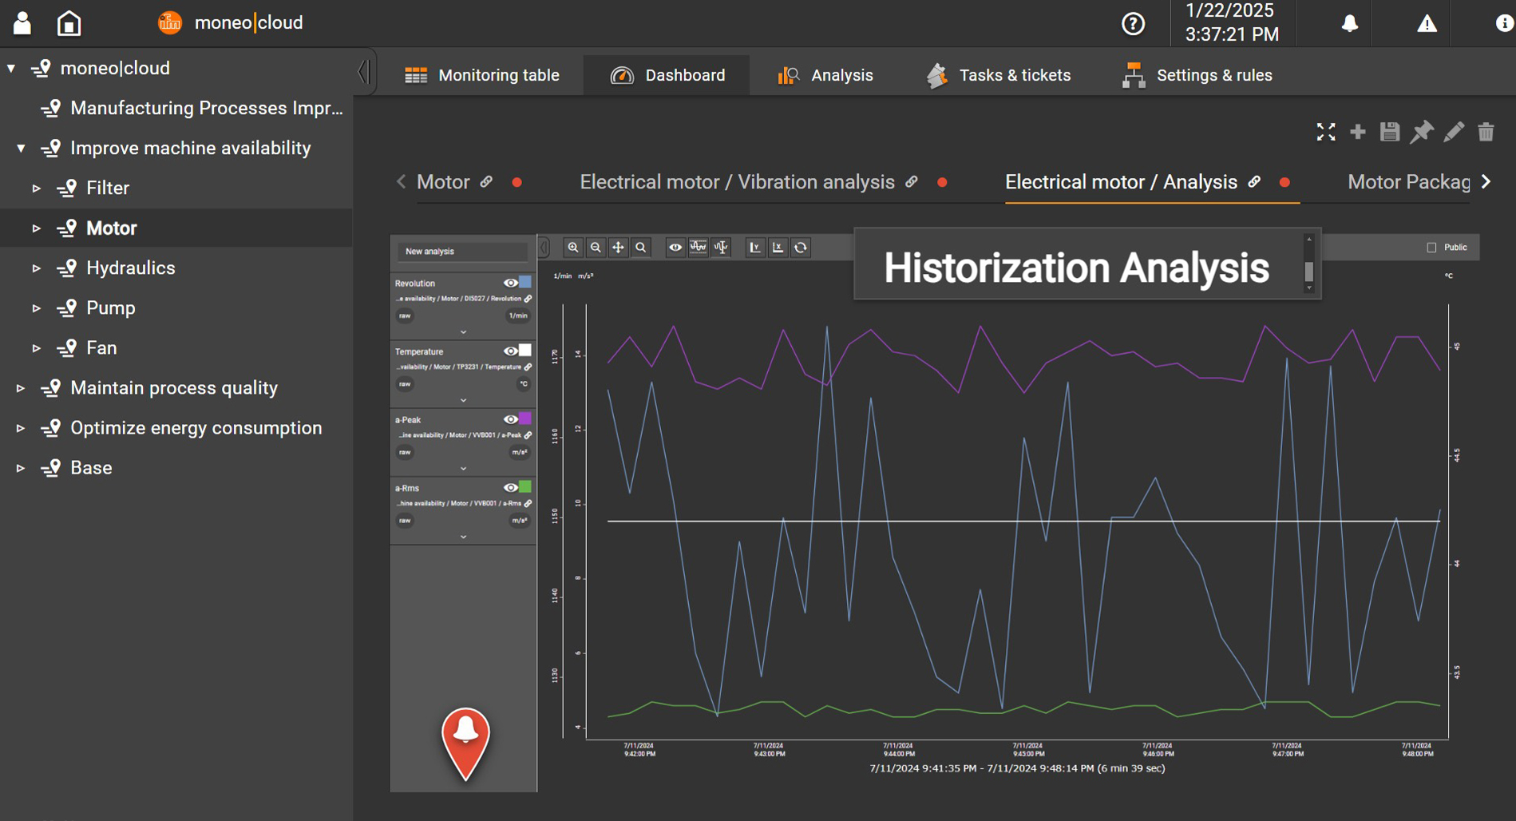Open Electrical motor / Vibration analysis dashboard
Viewport: 1516px width, 821px height.
[x=737, y=182]
